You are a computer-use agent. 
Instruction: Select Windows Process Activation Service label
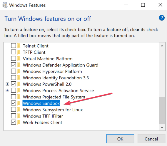pyautogui.click(x=59, y=91)
